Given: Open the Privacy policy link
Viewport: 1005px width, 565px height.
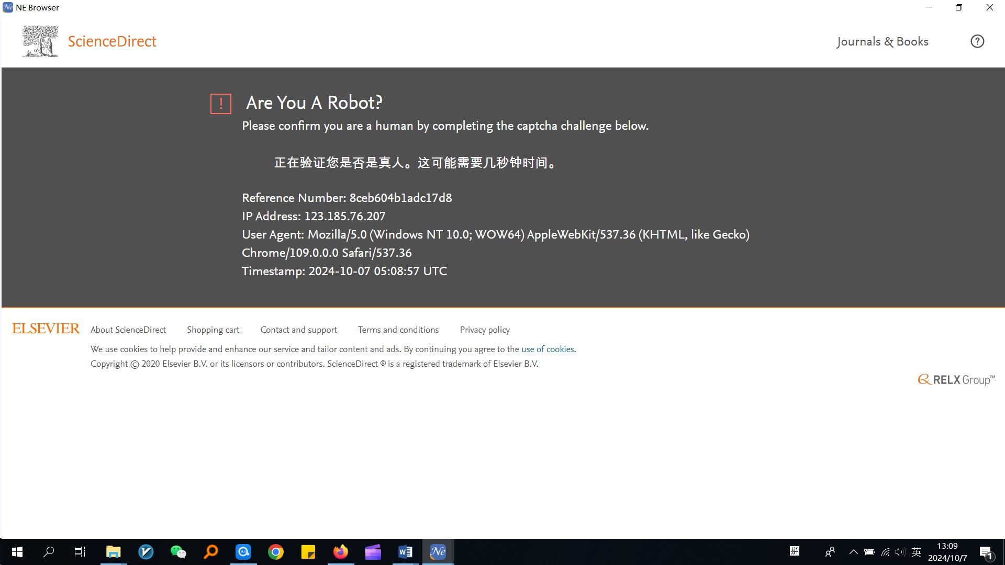Looking at the screenshot, I should pyautogui.click(x=485, y=330).
